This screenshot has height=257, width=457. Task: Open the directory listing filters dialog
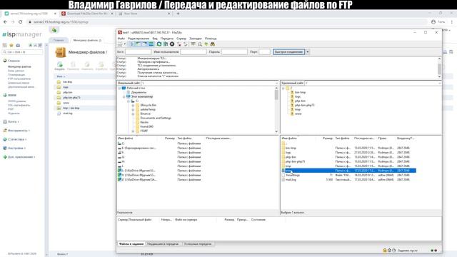click(x=194, y=44)
